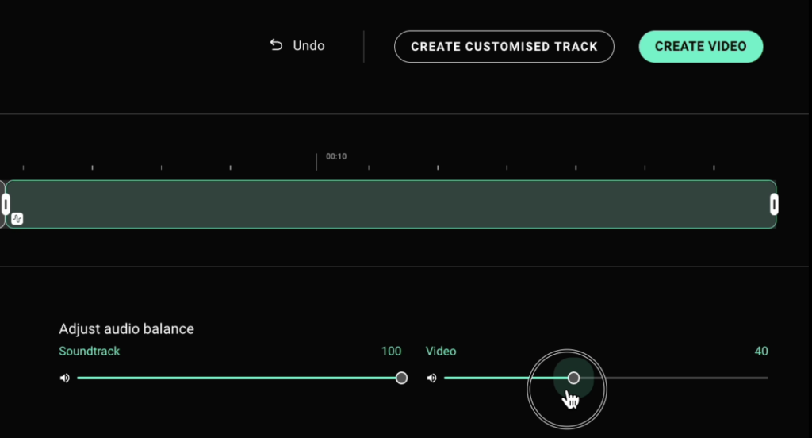The width and height of the screenshot is (812, 438).
Task: Click the Video volume slider handle
Action: pyautogui.click(x=573, y=378)
